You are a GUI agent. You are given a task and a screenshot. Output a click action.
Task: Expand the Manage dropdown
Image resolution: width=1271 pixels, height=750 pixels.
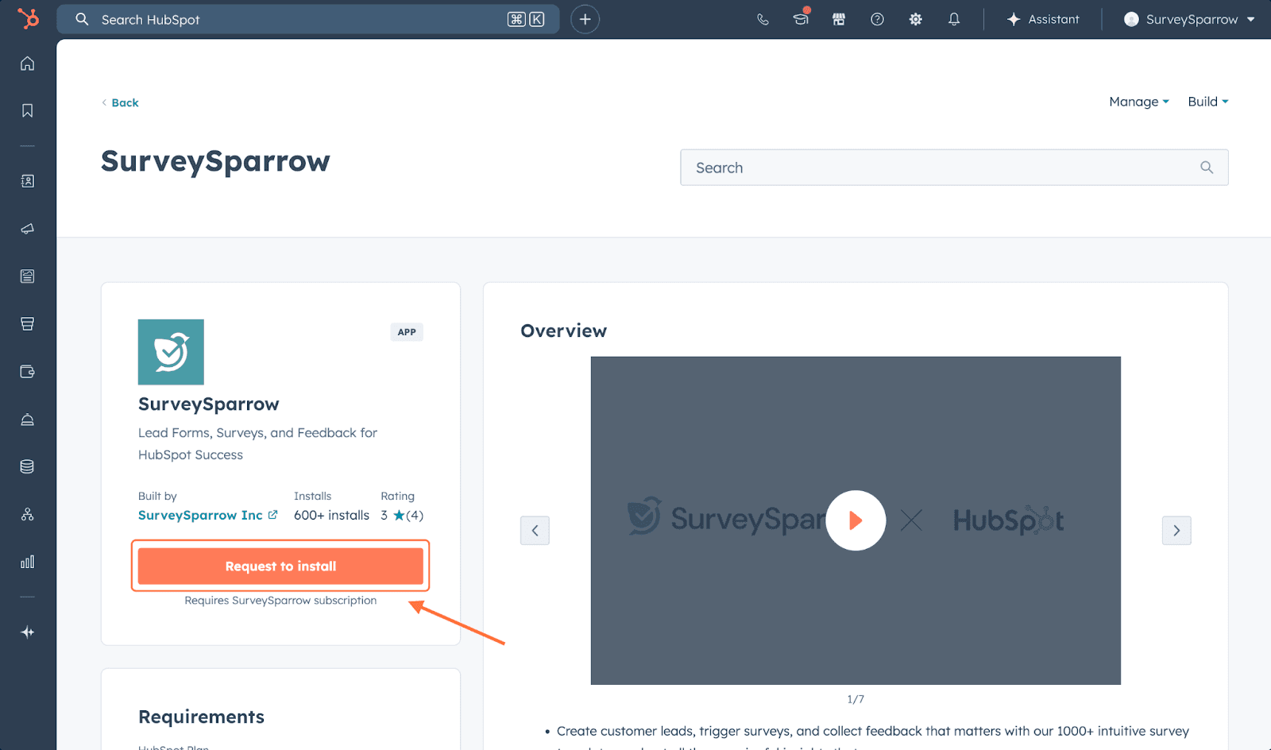click(1138, 102)
